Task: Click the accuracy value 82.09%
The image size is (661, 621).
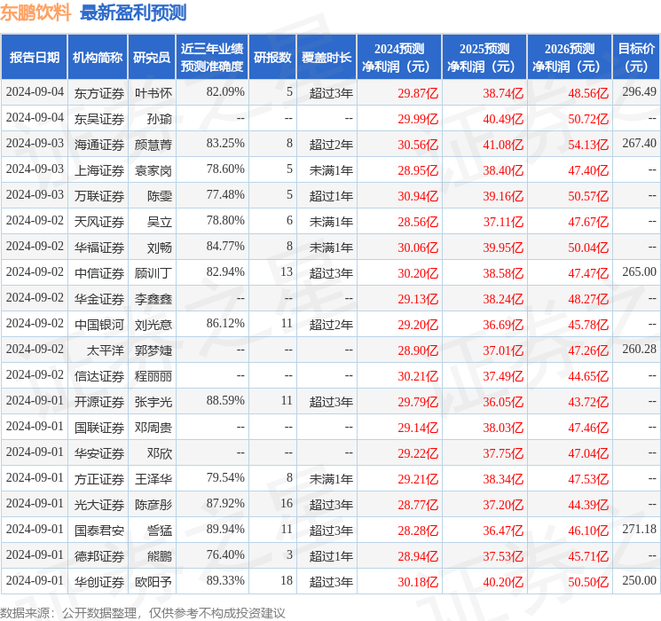Action: 225,92
